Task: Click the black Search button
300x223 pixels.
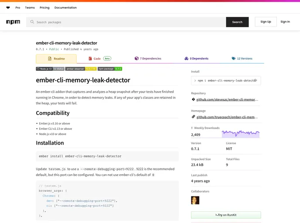Action: pyautogui.click(x=237, y=22)
